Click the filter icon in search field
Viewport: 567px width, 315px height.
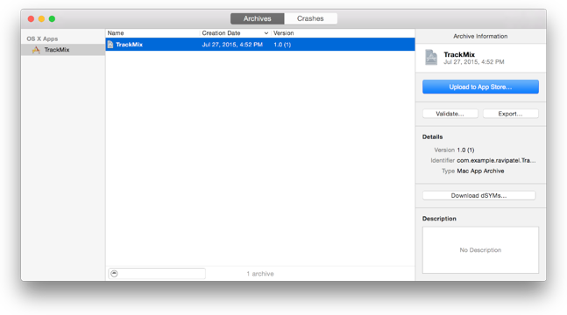tap(114, 274)
